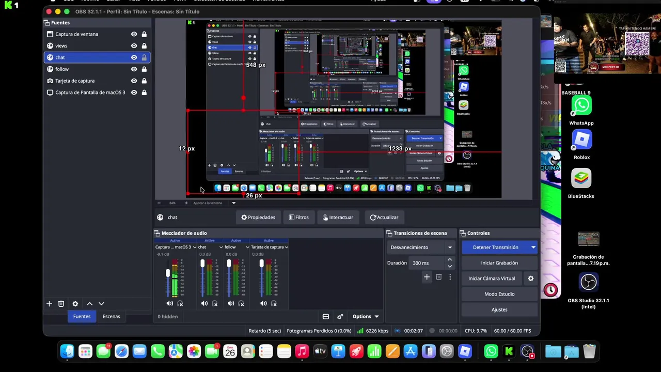Mute the Captura macOS 3 audio channel
Viewport: 661px width, 372px height.
(x=169, y=303)
